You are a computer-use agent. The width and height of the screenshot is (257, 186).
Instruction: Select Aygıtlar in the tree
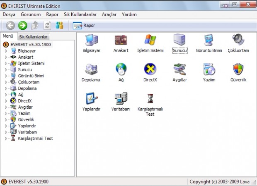pyautogui.click(x=25, y=107)
